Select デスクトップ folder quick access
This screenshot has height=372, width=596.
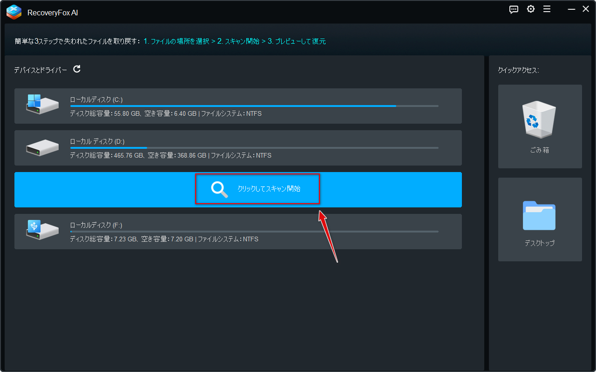(x=540, y=219)
